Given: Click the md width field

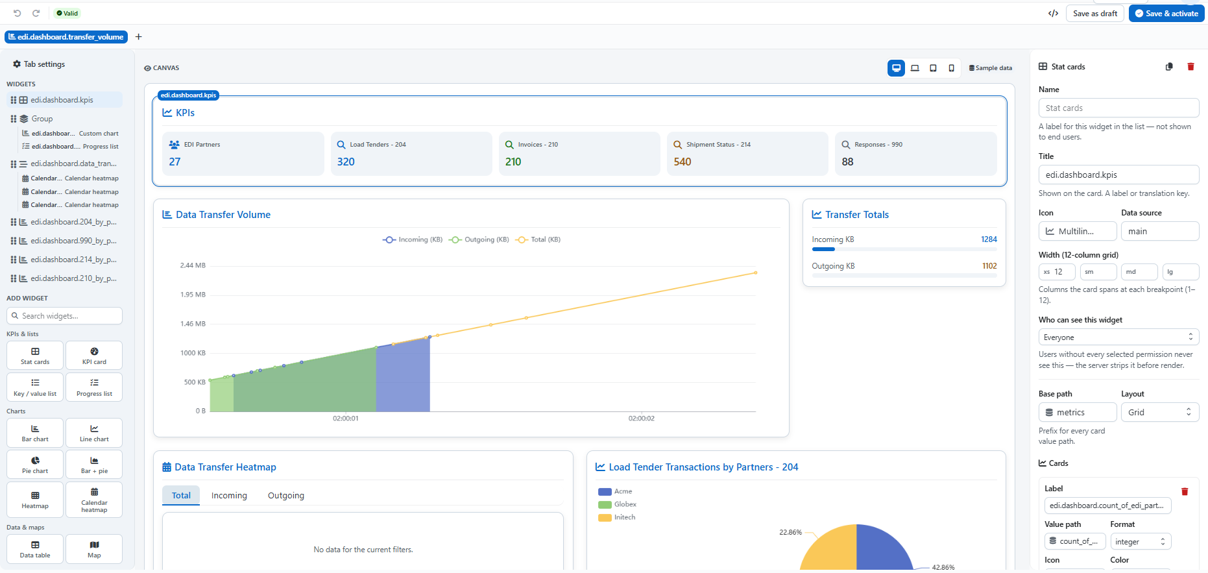Looking at the screenshot, I should [x=1140, y=272].
